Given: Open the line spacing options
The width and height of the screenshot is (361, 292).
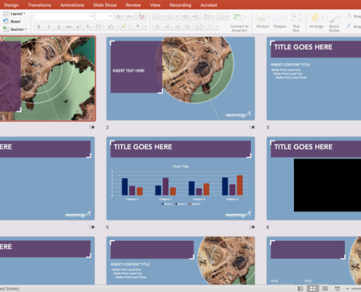Looking at the screenshot, I should [209, 16].
